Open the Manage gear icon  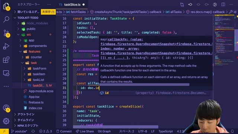6,121
